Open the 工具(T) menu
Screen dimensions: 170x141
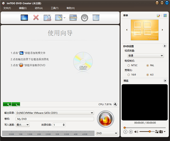click(x=55, y=8)
